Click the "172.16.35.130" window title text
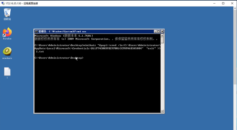Image resolution: width=237 pixels, height=130 pixels. pyautogui.click(x=13, y=3)
